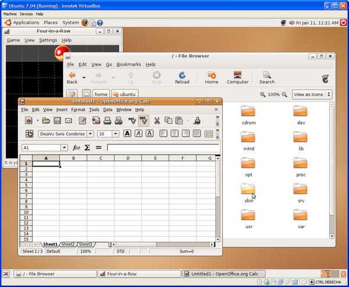
Task: Open the Function Wizard icon
Action: [x=76, y=147]
